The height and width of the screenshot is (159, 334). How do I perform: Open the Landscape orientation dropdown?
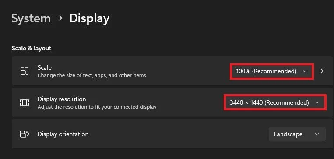297,134
